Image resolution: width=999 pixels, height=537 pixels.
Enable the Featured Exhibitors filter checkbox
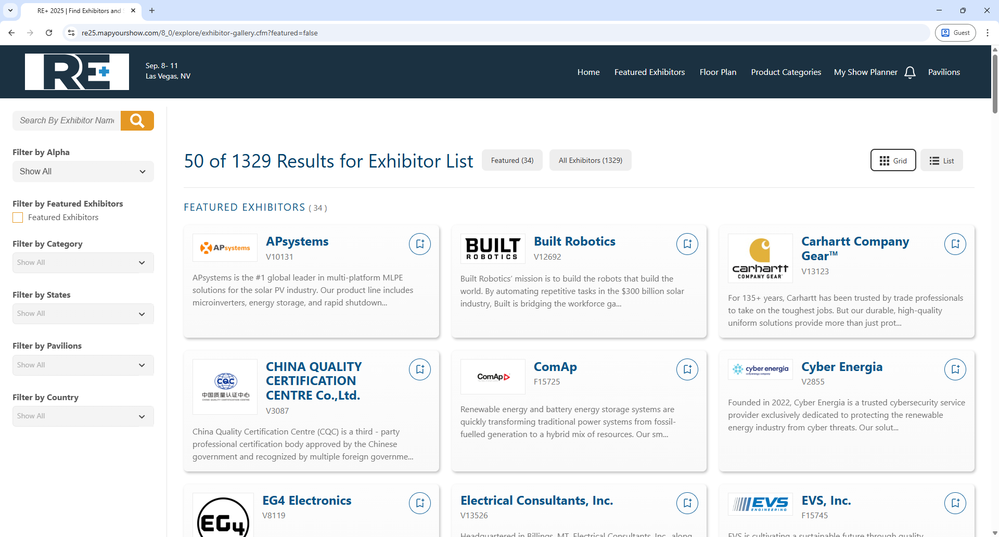coord(17,218)
